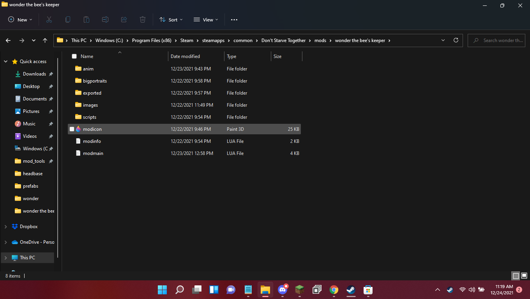
Task: Click the Rename icon in toolbar
Action: 105,19
